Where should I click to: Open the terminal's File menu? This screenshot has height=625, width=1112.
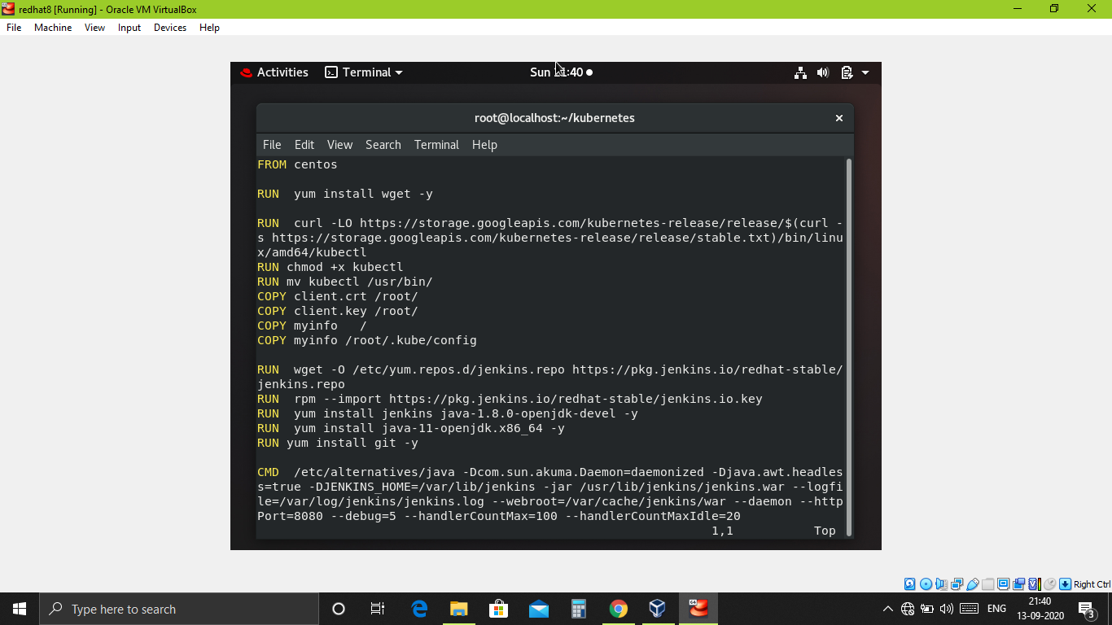[x=272, y=145]
